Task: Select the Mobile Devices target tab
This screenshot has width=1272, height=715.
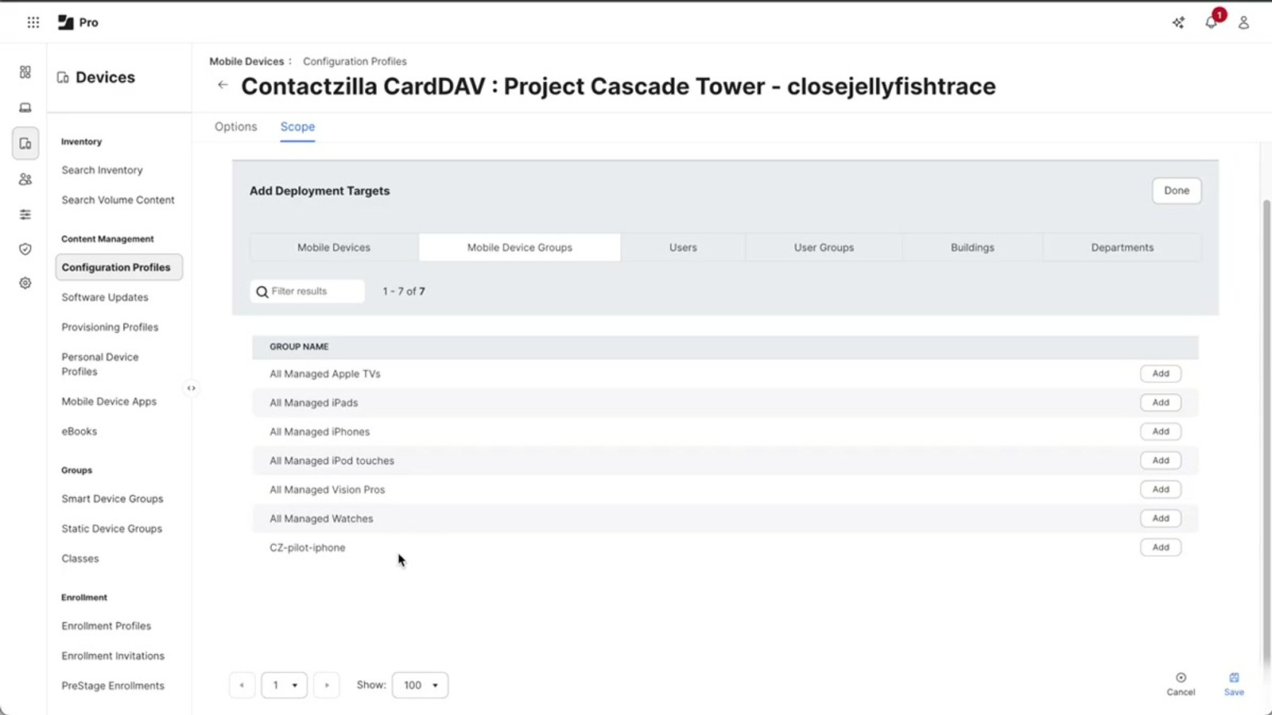Action: (x=334, y=248)
